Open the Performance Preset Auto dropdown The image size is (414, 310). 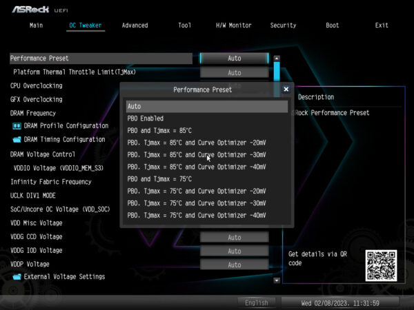pyautogui.click(x=234, y=59)
